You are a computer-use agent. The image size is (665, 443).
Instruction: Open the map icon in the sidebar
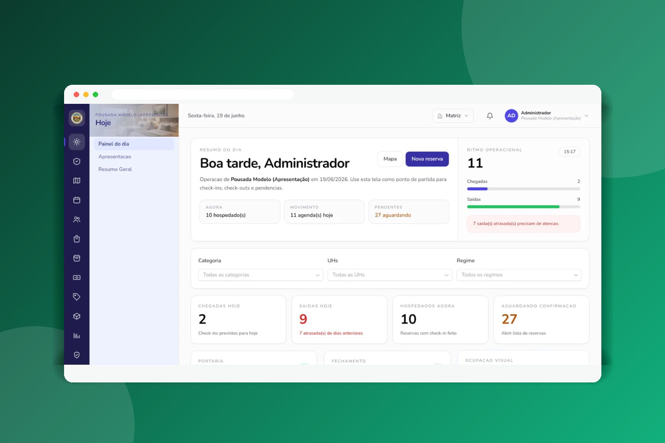[77, 181]
